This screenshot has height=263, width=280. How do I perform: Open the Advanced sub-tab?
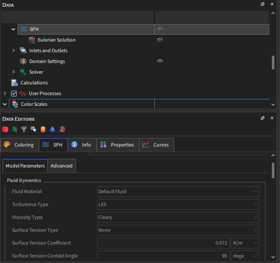(62, 166)
